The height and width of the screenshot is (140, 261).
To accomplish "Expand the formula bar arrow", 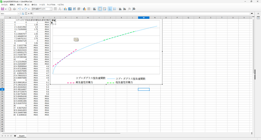I will click(x=252, y=14).
